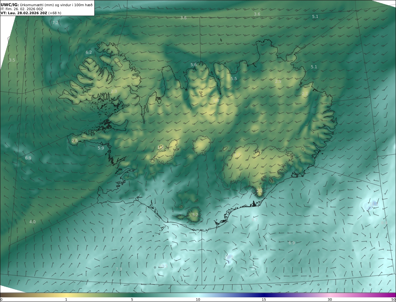Click the color scale tick label '10'
This screenshot has height=302, width=396.
(x=198, y=300)
